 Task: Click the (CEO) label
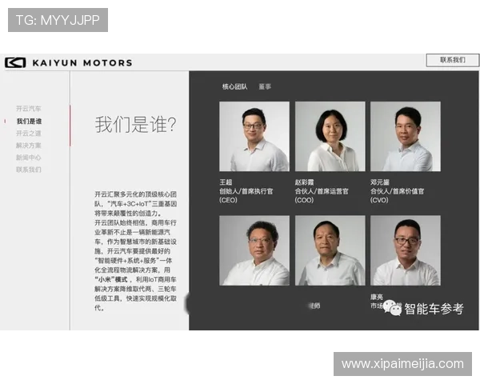tap(228, 200)
